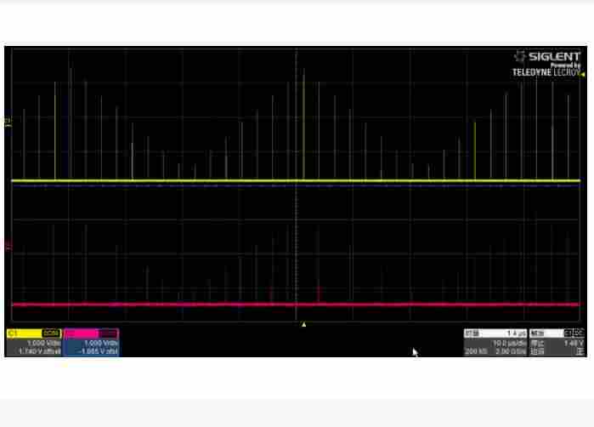Click the C2 ground level marker on left edge
The width and height of the screenshot is (594, 427).
[8, 246]
